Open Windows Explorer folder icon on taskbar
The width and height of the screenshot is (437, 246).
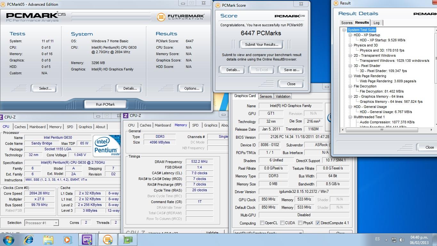pos(48,240)
